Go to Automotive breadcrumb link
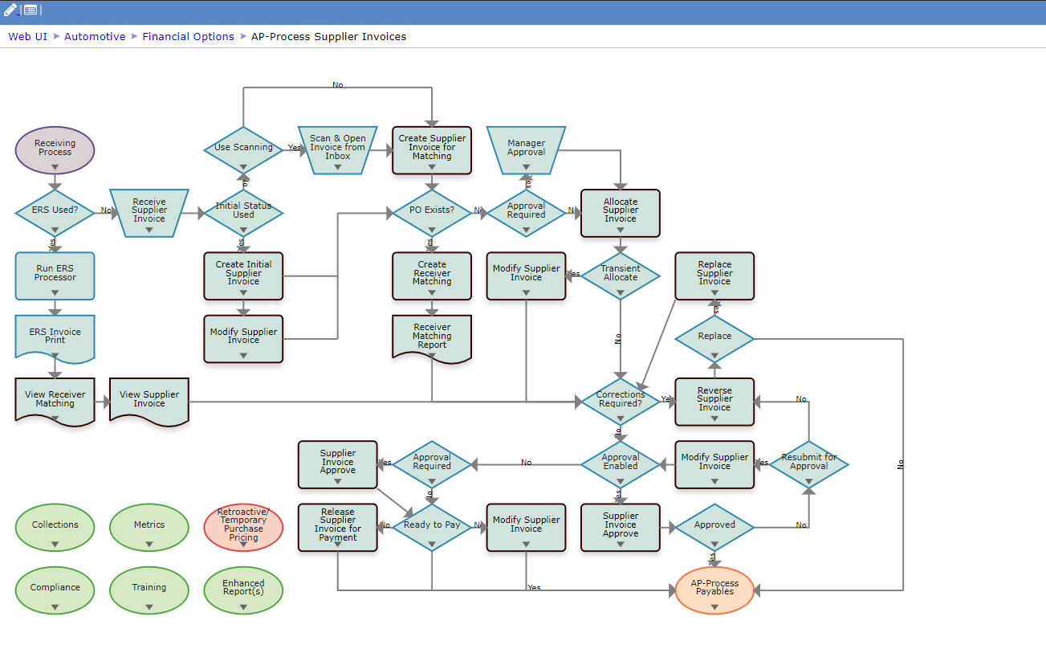This screenshot has height=645, width=1046. click(x=95, y=36)
